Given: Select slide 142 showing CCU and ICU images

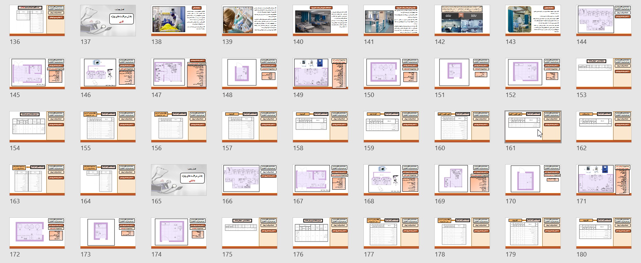Looking at the screenshot, I should 462,21.
